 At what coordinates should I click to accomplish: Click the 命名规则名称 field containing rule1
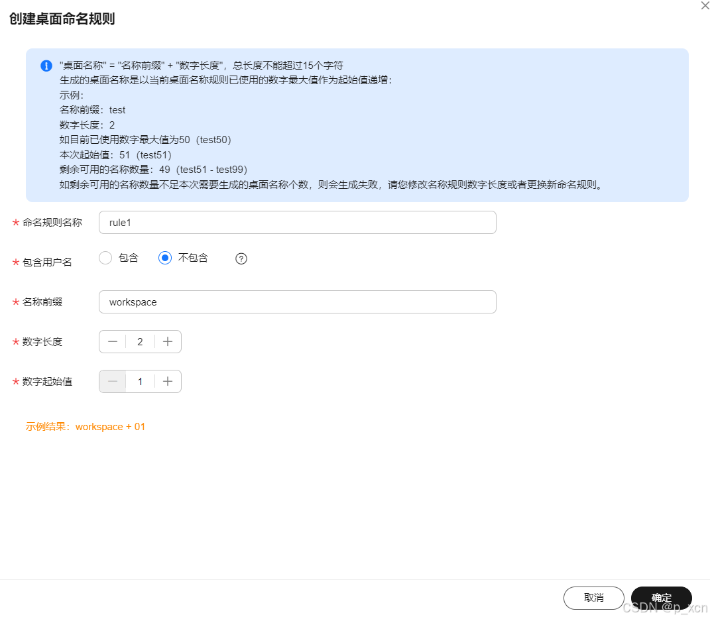(298, 222)
